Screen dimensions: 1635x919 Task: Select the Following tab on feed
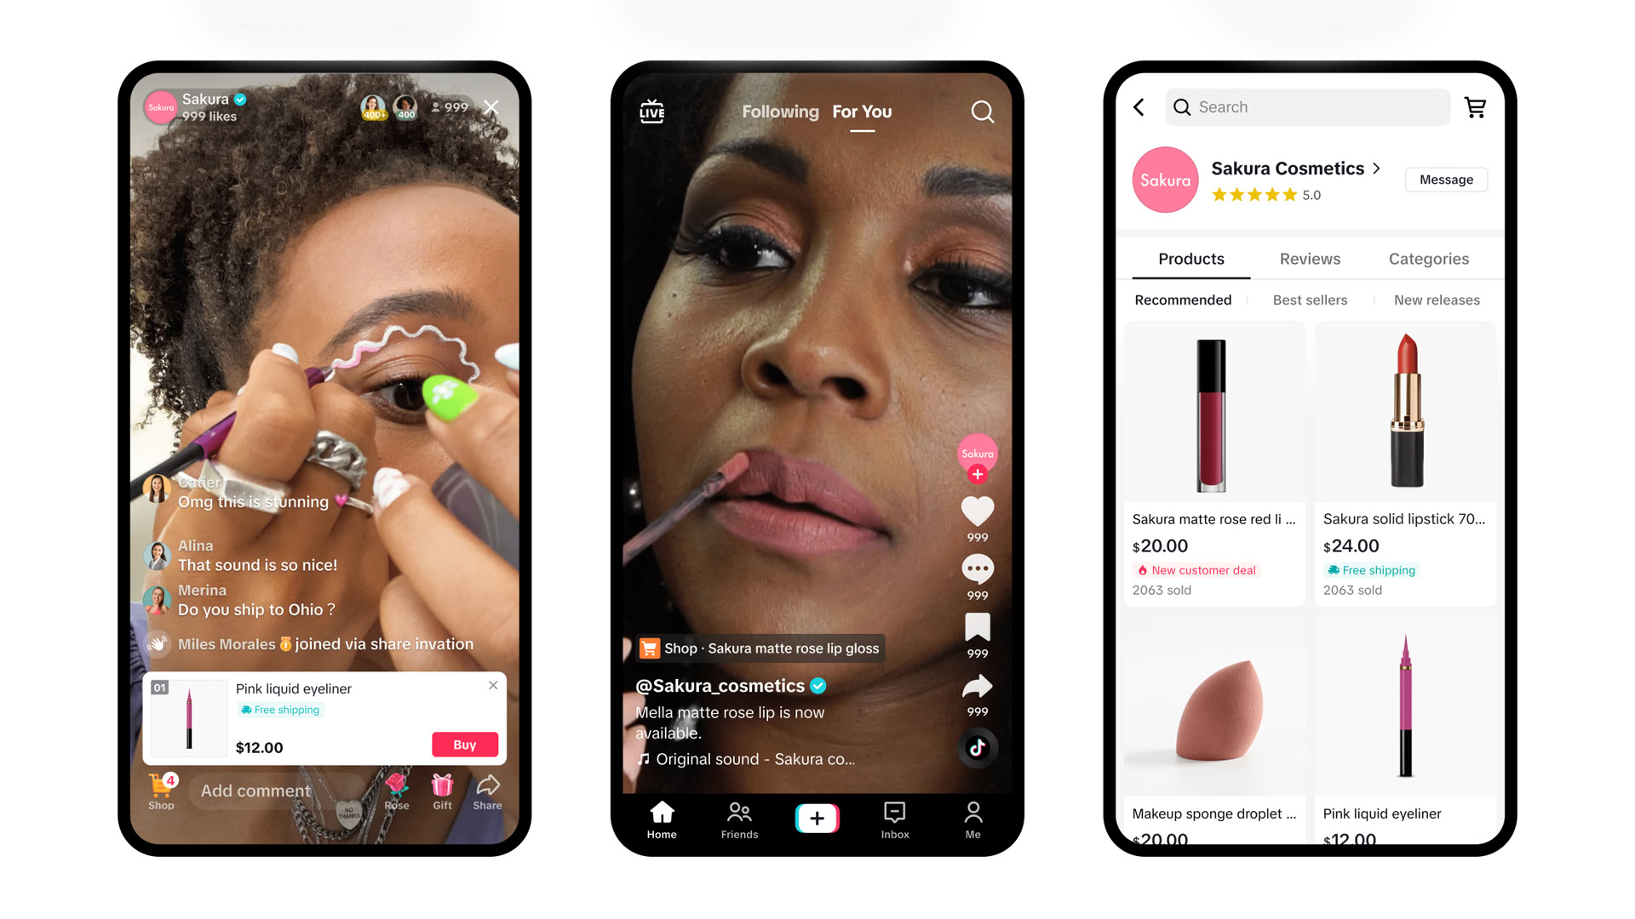(x=778, y=111)
